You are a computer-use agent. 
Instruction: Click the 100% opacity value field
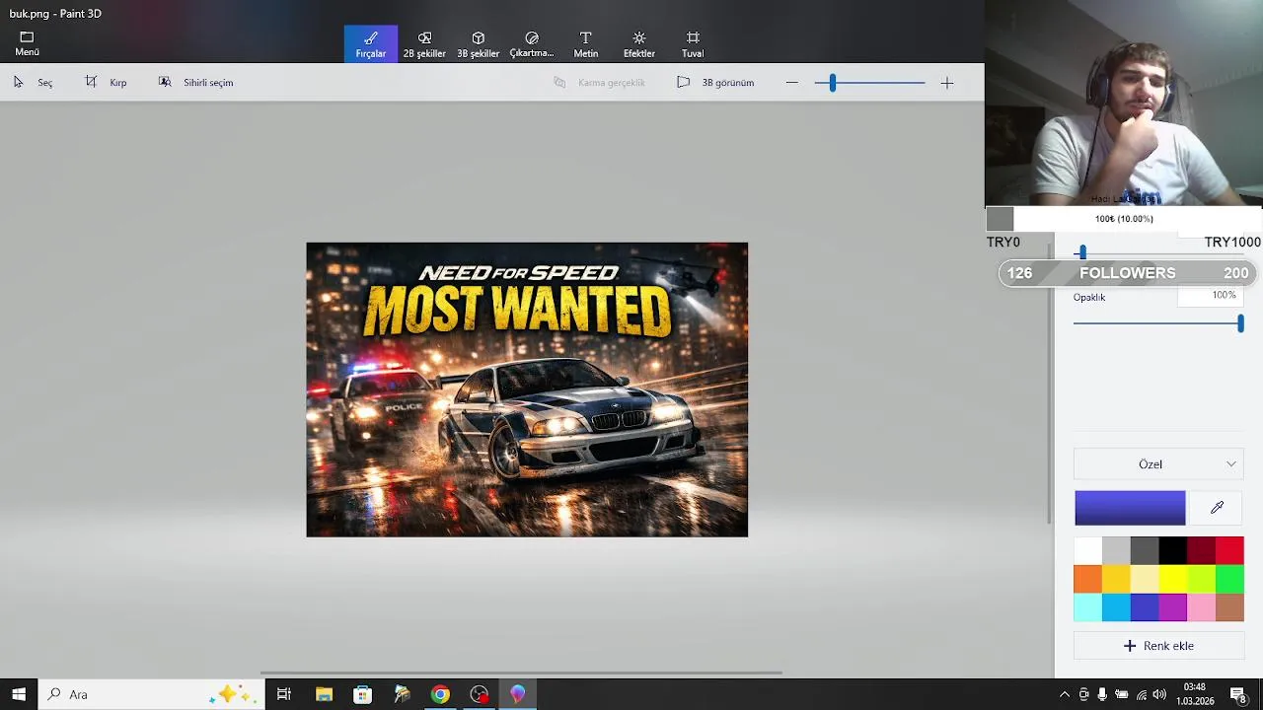coord(1213,295)
